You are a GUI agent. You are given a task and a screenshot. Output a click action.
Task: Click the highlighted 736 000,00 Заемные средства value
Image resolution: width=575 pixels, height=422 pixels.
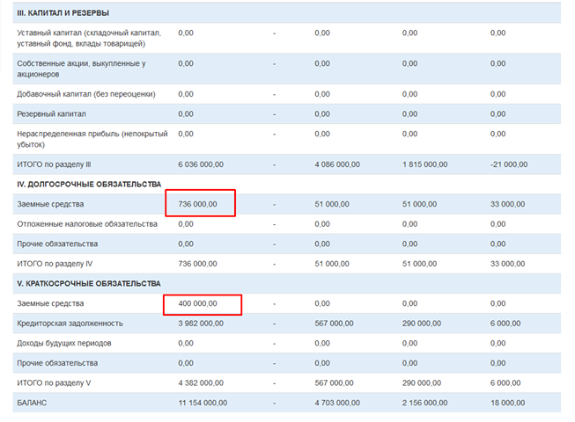[x=197, y=204]
